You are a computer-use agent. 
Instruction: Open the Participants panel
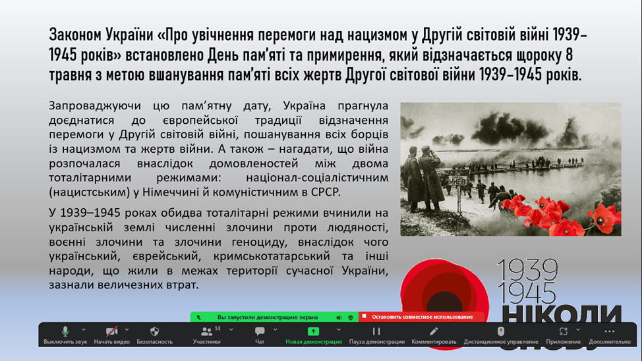tap(206, 332)
